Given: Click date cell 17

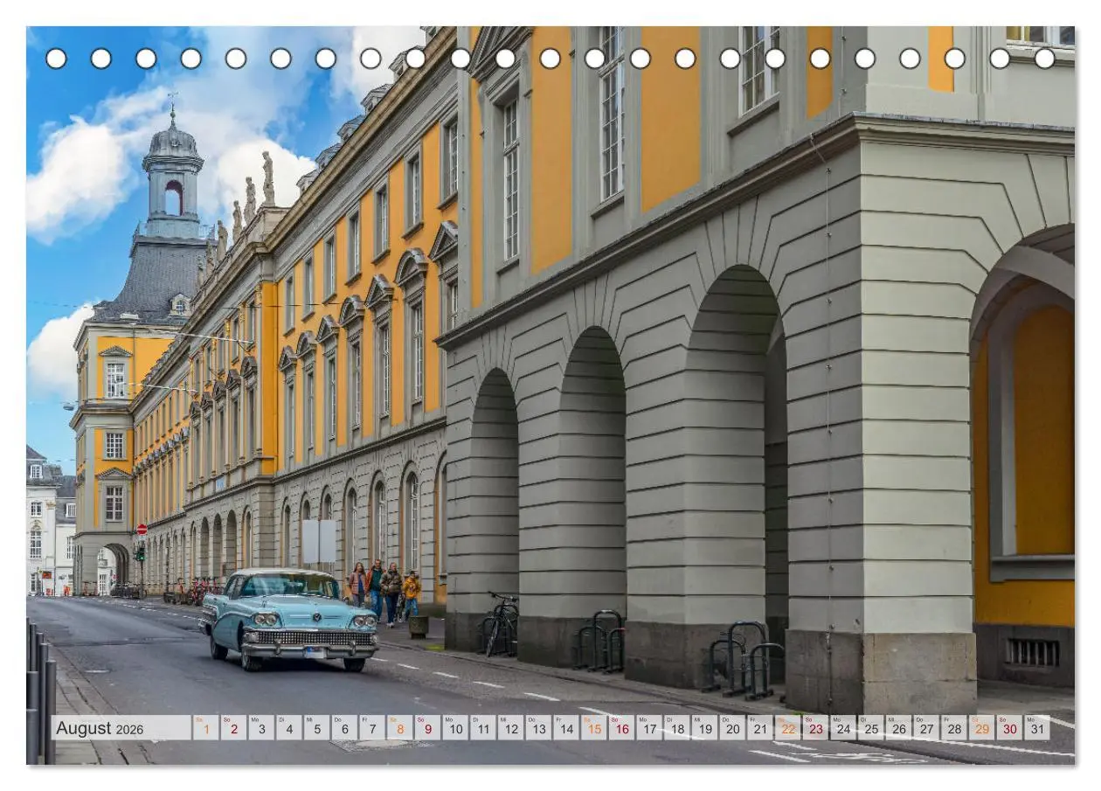Looking at the screenshot, I should (x=649, y=728).
